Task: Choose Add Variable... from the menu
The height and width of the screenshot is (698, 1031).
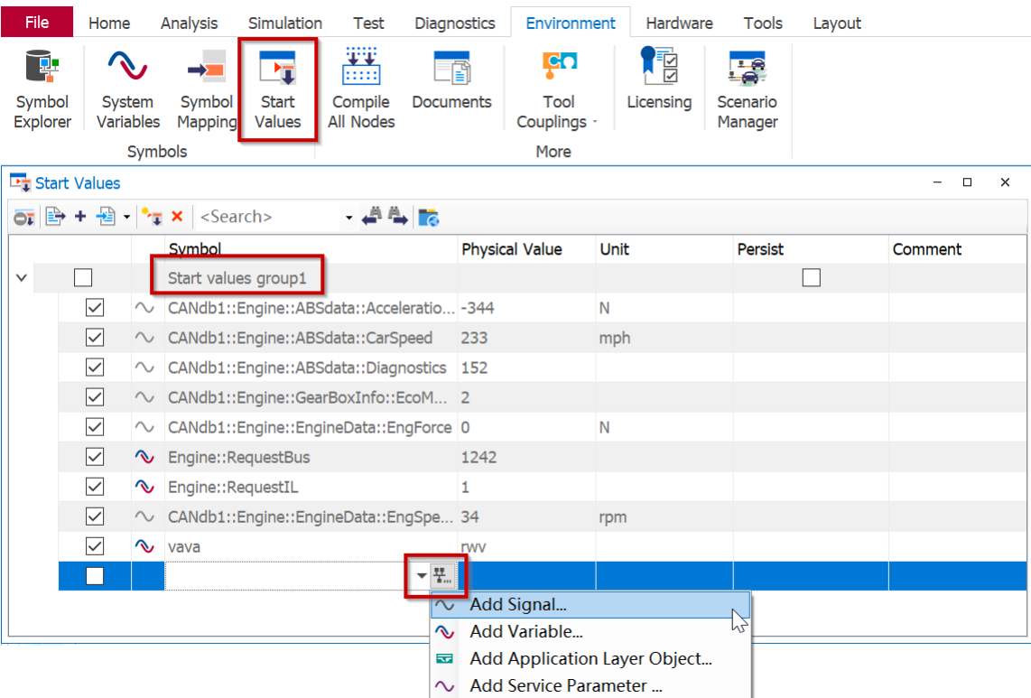Action: [x=525, y=632]
